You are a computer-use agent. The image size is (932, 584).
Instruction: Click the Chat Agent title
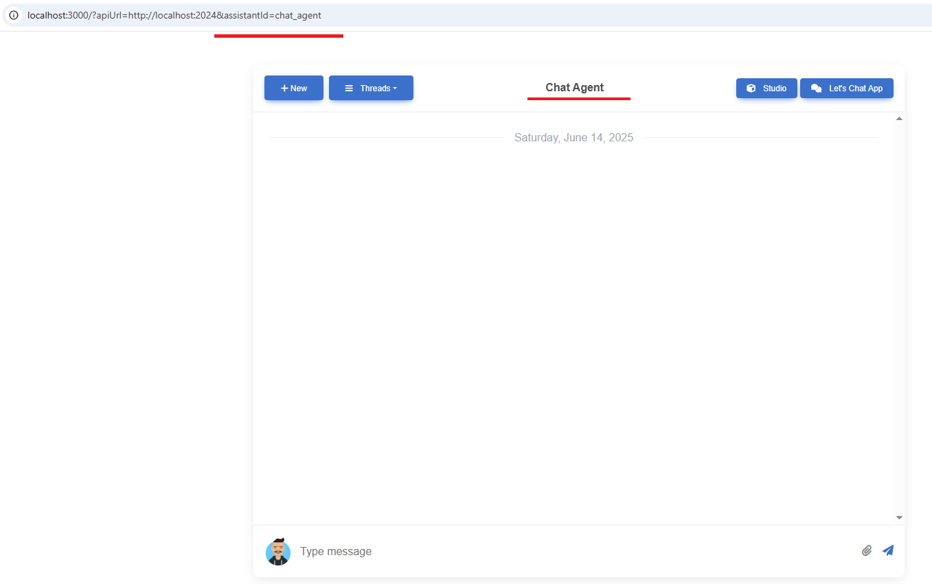pos(575,87)
